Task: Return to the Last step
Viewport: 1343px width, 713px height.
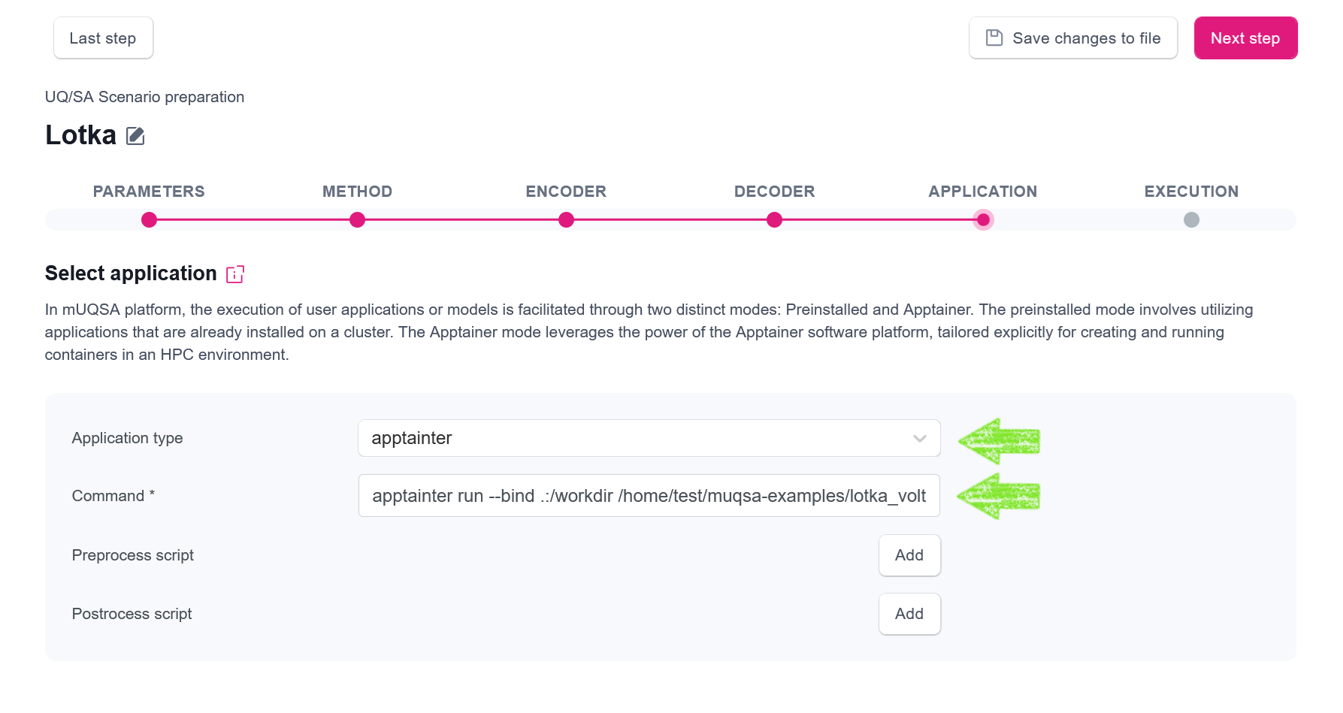Action: coord(103,38)
